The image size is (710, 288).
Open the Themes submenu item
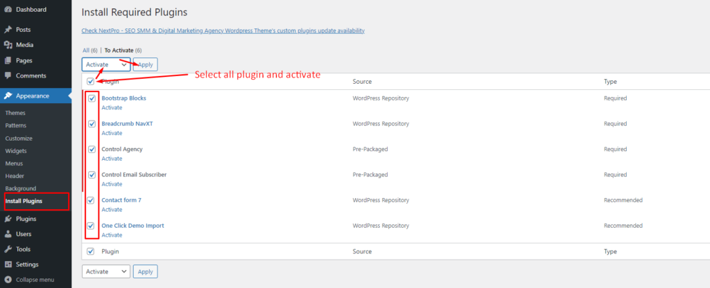click(15, 113)
